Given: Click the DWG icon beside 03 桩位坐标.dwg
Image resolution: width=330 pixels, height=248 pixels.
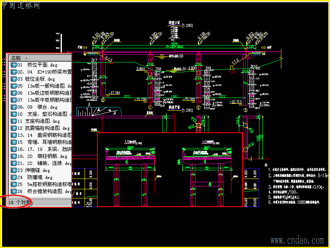Looking at the screenshot, I should click(x=14, y=79).
